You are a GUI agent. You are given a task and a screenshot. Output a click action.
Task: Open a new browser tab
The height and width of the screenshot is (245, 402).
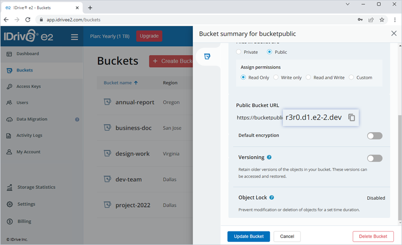(90, 8)
